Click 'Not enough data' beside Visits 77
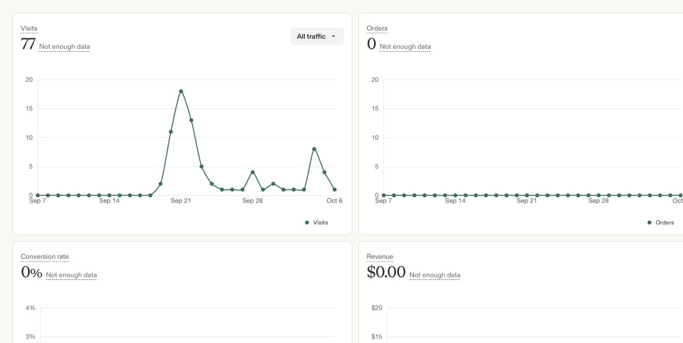The height and width of the screenshot is (343, 683). (64, 47)
